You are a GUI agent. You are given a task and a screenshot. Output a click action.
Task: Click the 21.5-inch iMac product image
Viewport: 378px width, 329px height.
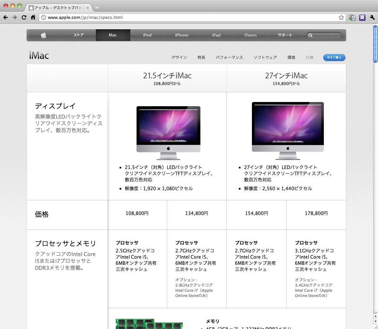[x=168, y=133]
